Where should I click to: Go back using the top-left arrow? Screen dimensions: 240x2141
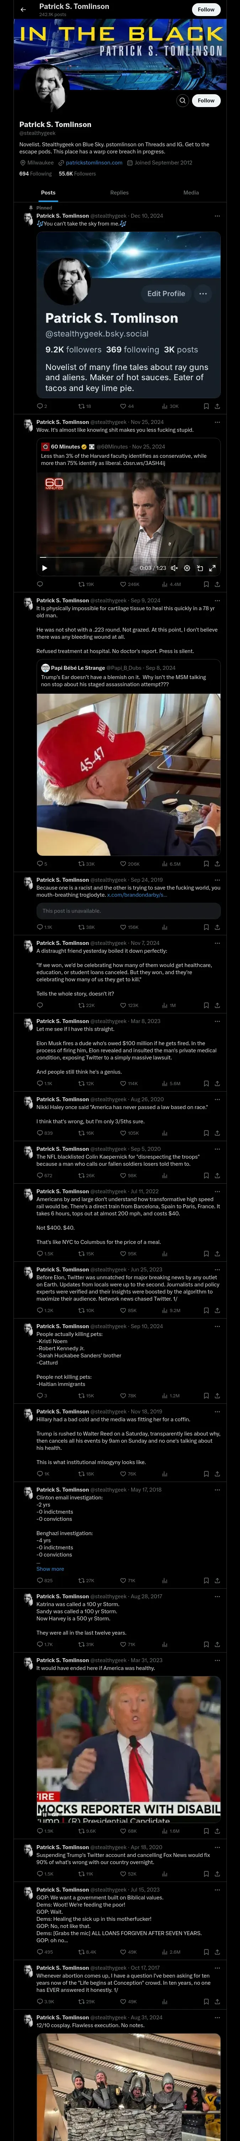point(23,9)
